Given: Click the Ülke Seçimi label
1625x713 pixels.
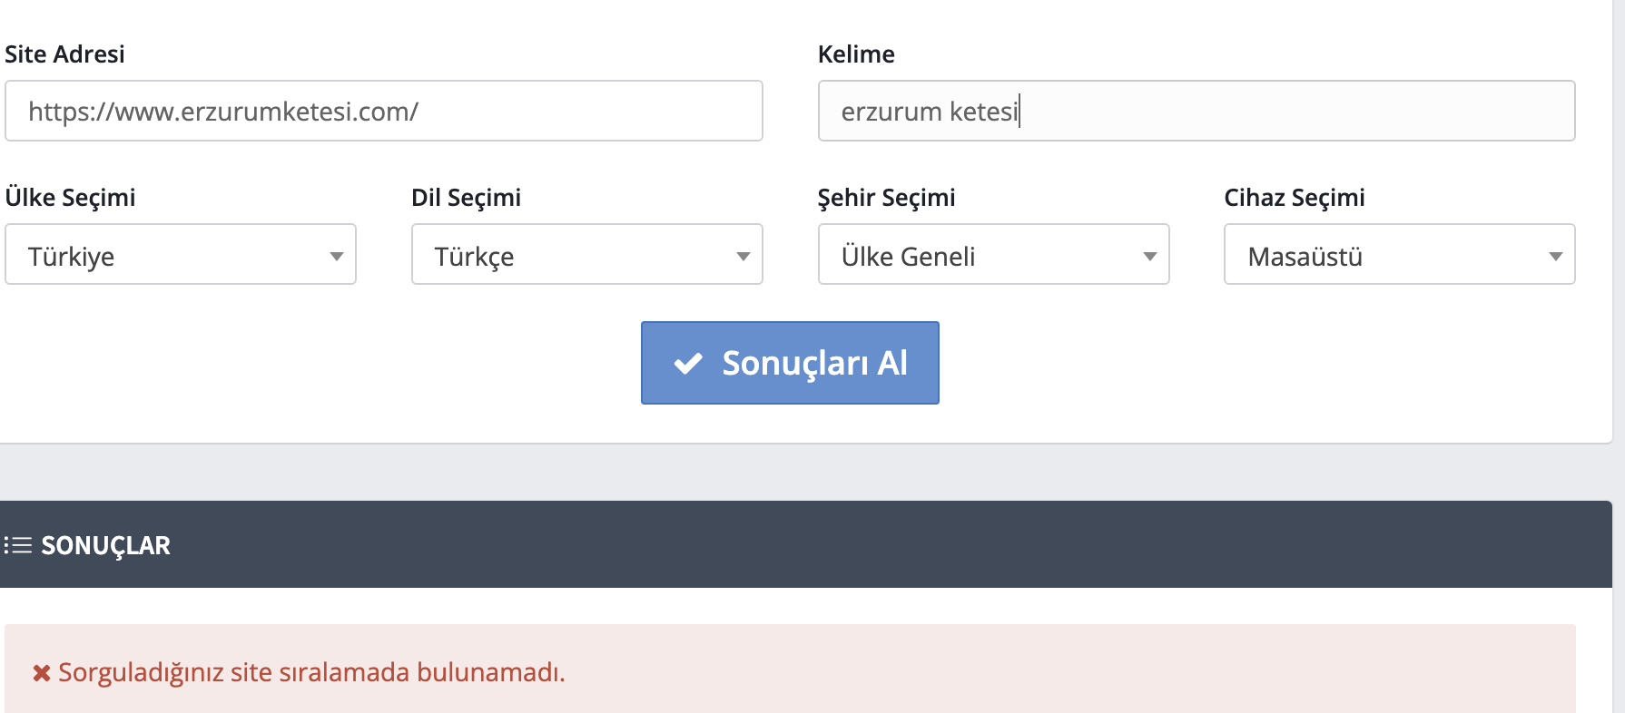Looking at the screenshot, I should [70, 198].
